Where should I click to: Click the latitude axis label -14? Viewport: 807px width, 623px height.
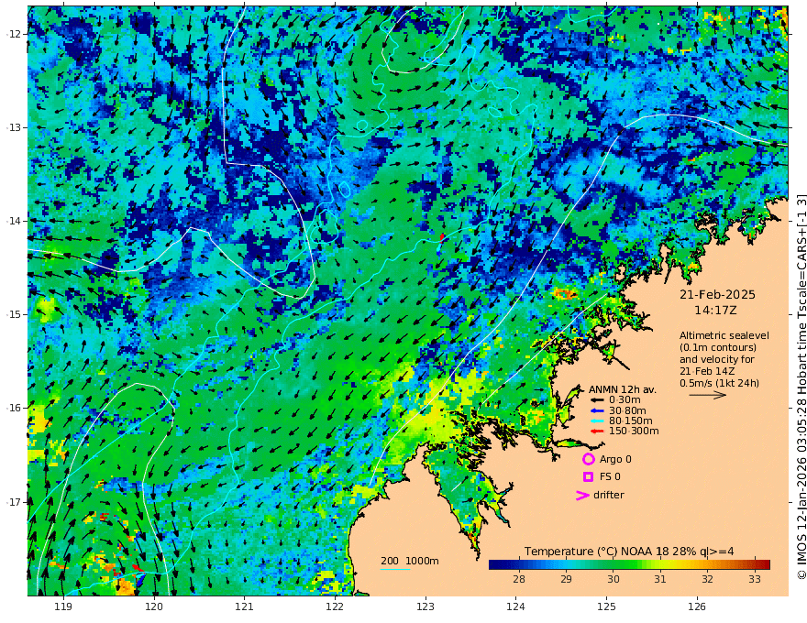14,221
